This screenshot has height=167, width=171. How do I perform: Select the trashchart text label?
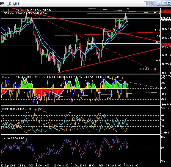click(x=148, y=69)
